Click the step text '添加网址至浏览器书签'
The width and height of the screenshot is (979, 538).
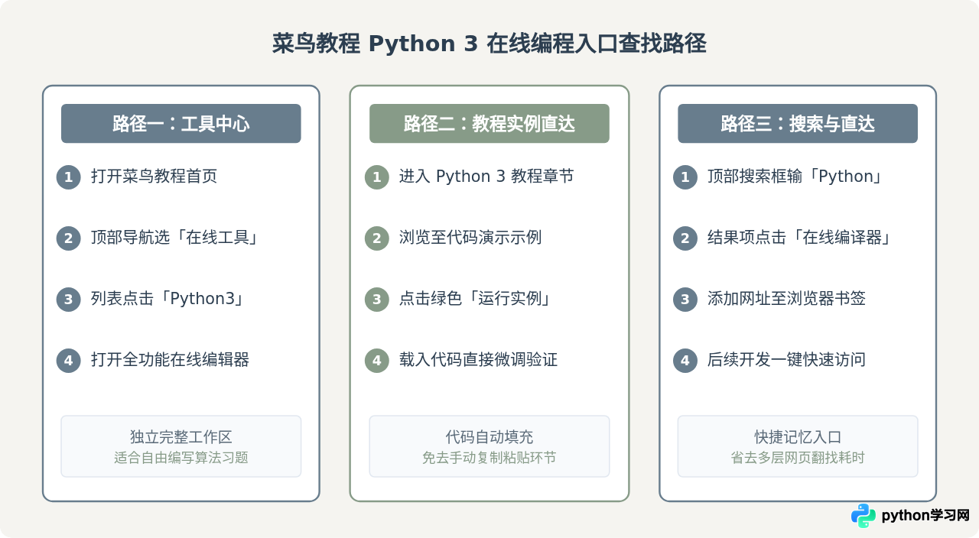(786, 299)
